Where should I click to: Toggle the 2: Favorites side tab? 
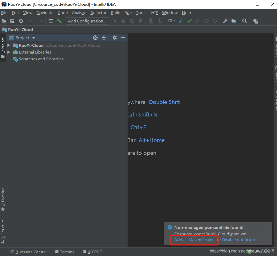pyautogui.click(x=3, y=199)
